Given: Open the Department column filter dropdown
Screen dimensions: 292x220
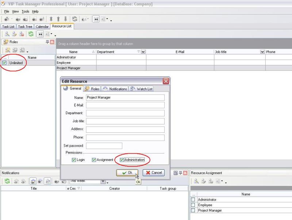Looking at the screenshot, I should (143, 52).
